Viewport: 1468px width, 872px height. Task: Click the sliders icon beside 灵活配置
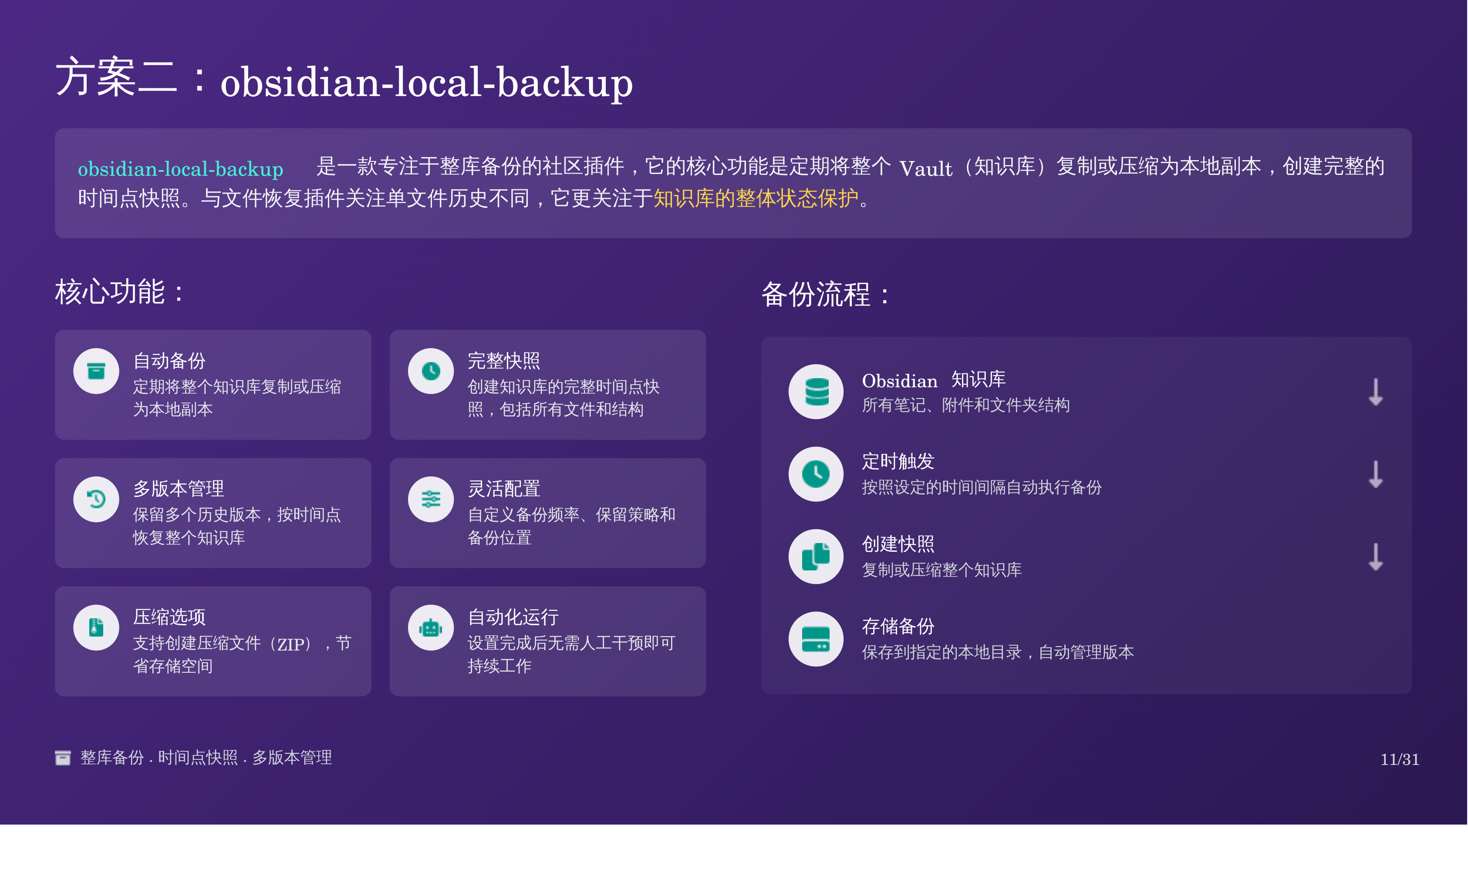pos(431,500)
